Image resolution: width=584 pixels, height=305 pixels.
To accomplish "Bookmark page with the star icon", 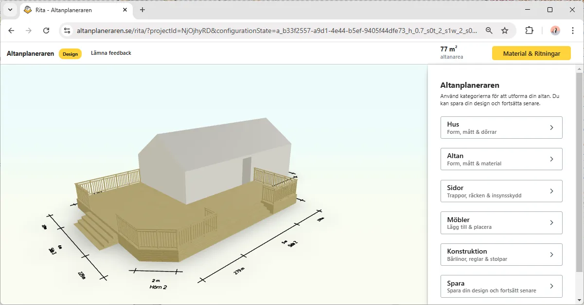I will tap(505, 31).
